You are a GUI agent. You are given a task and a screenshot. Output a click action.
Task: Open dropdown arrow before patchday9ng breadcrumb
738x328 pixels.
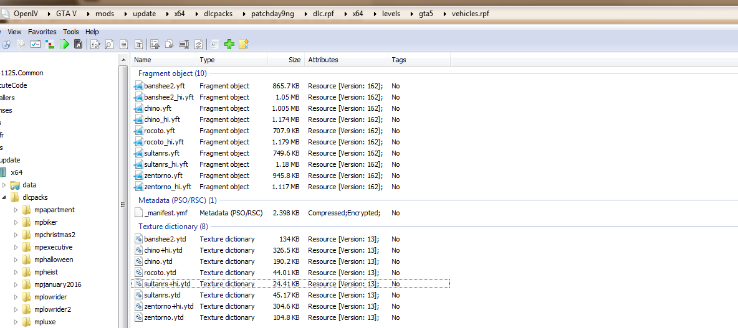coord(244,14)
